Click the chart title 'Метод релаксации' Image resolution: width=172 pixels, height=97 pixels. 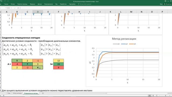(x=124, y=39)
